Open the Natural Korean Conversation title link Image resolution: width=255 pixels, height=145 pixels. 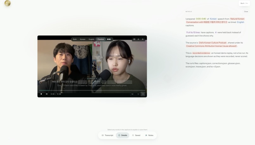(215, 21)
